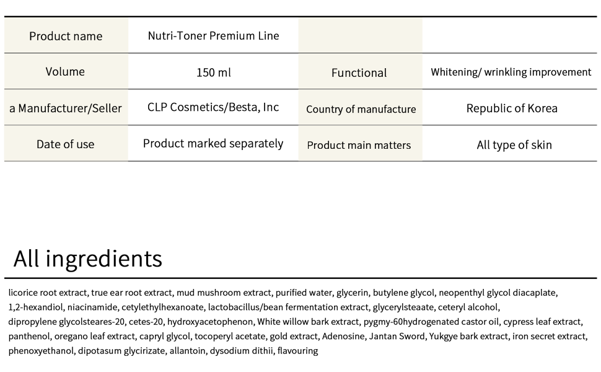Select the All type of skin value

514,145
